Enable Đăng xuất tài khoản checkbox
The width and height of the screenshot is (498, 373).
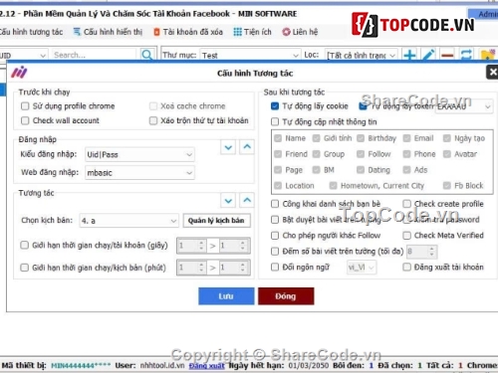click(x=406, y=267)
